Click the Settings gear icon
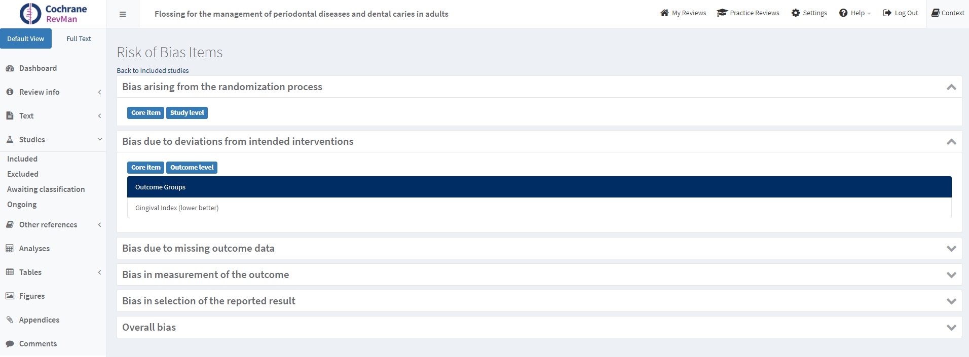This screenshot has width=969, height=357. tap(795, 13)
